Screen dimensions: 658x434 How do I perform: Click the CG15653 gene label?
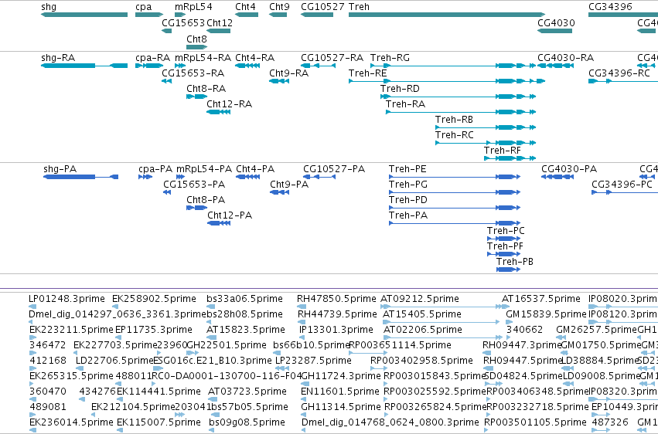click(x=183, y=23)
